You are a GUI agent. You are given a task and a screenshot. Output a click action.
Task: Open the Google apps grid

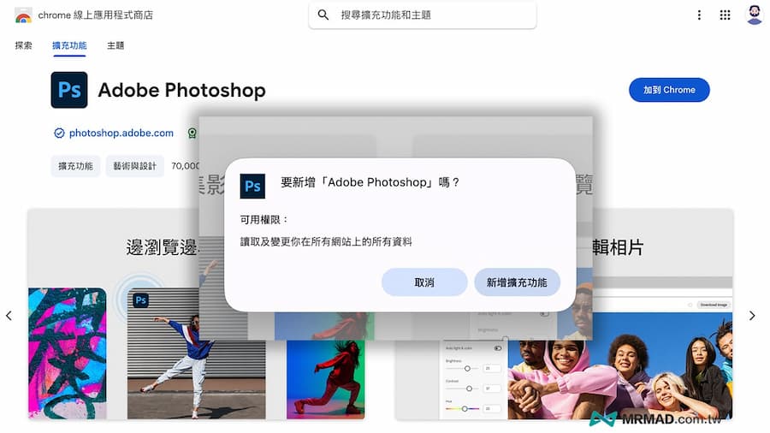coord(725,15)
